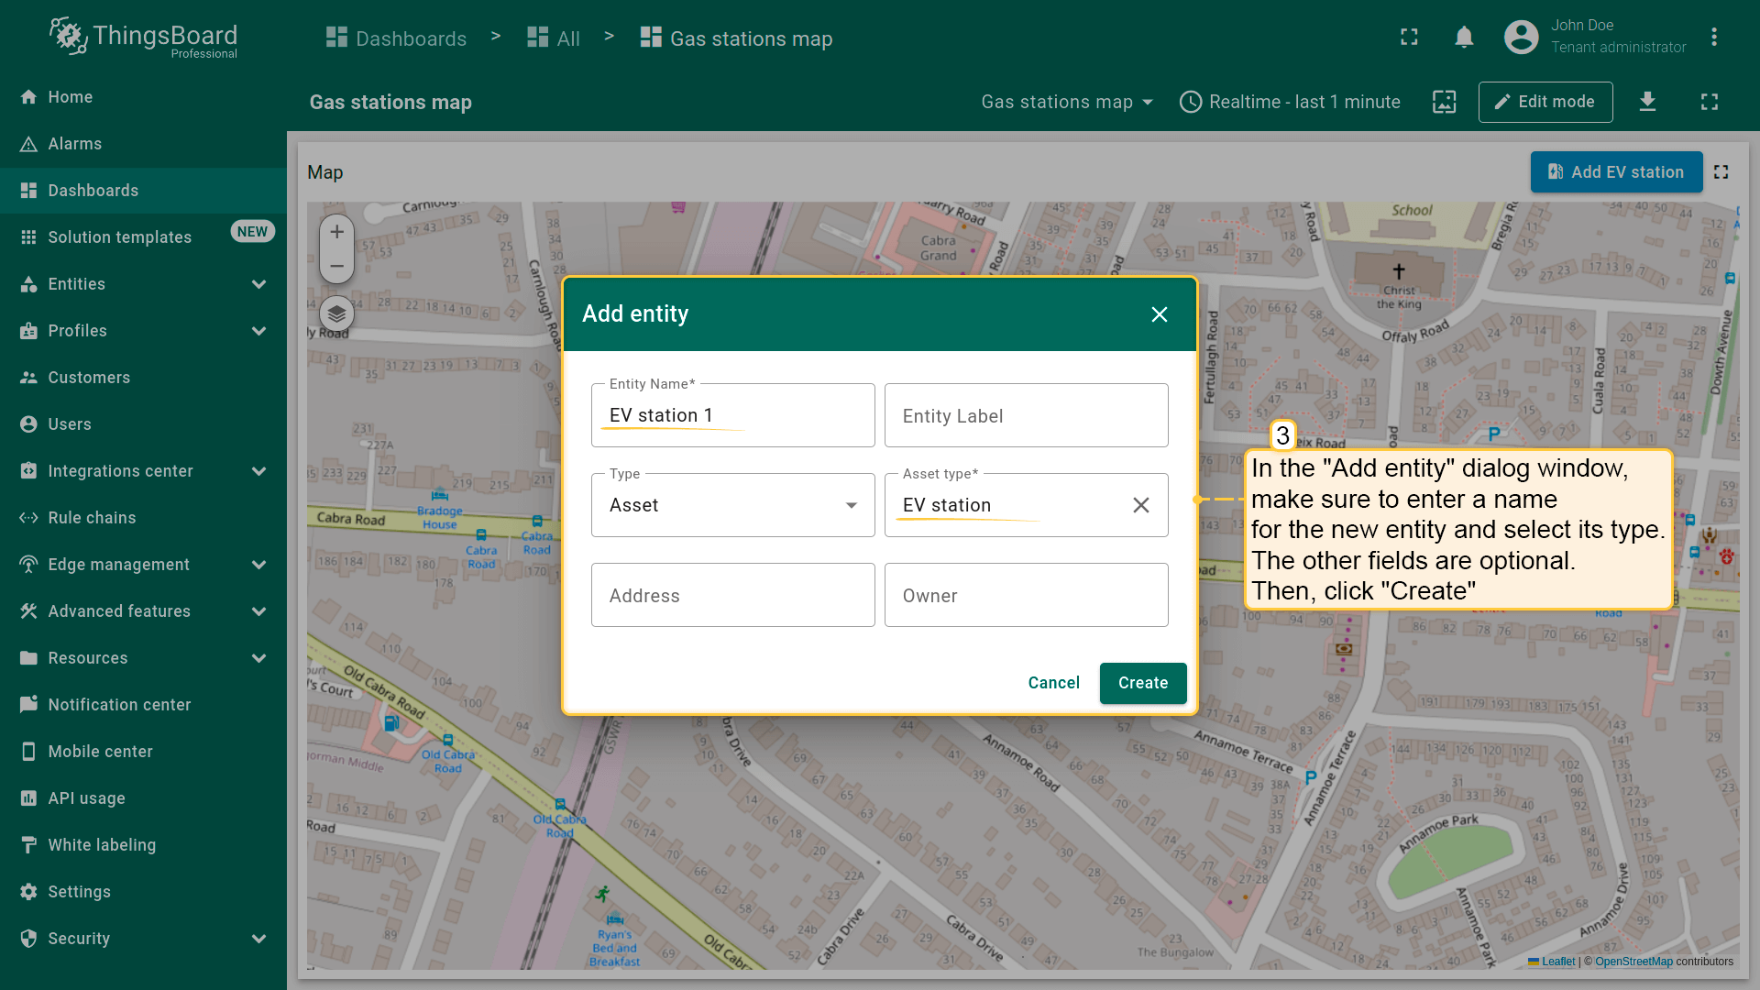
Task: Click the export dashboard download icon
Action: (1647, 102)
